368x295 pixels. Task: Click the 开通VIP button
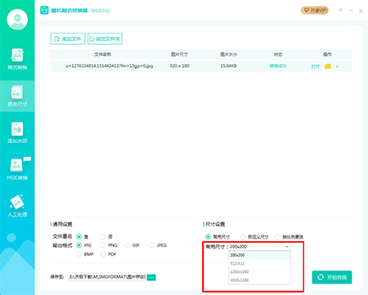pos(314,11)
